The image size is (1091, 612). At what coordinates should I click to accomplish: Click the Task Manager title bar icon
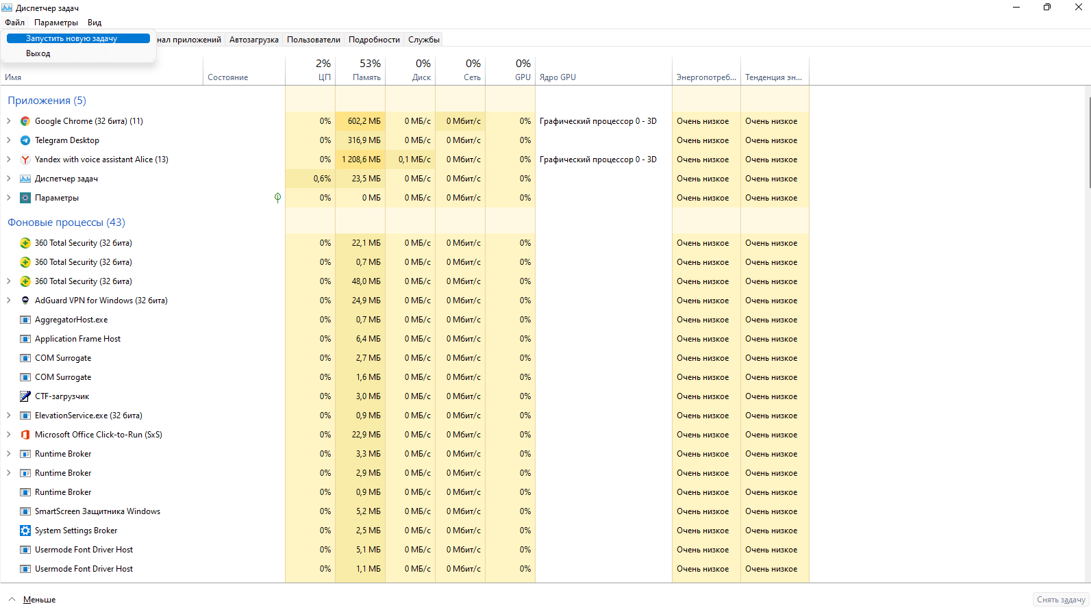[7, 8]
